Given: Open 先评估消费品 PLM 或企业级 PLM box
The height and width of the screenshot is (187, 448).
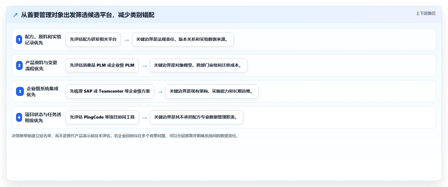Looking at the screenshot, I should point(102,65).
